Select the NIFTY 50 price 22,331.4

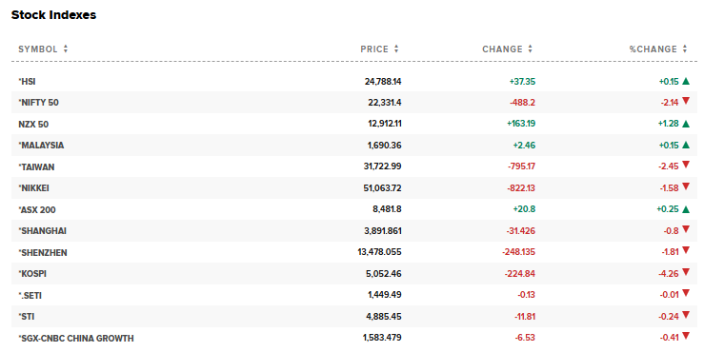[x=385, y=103]
